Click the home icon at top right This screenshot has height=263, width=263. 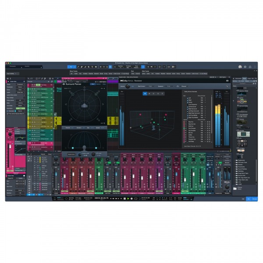[250, 67]
